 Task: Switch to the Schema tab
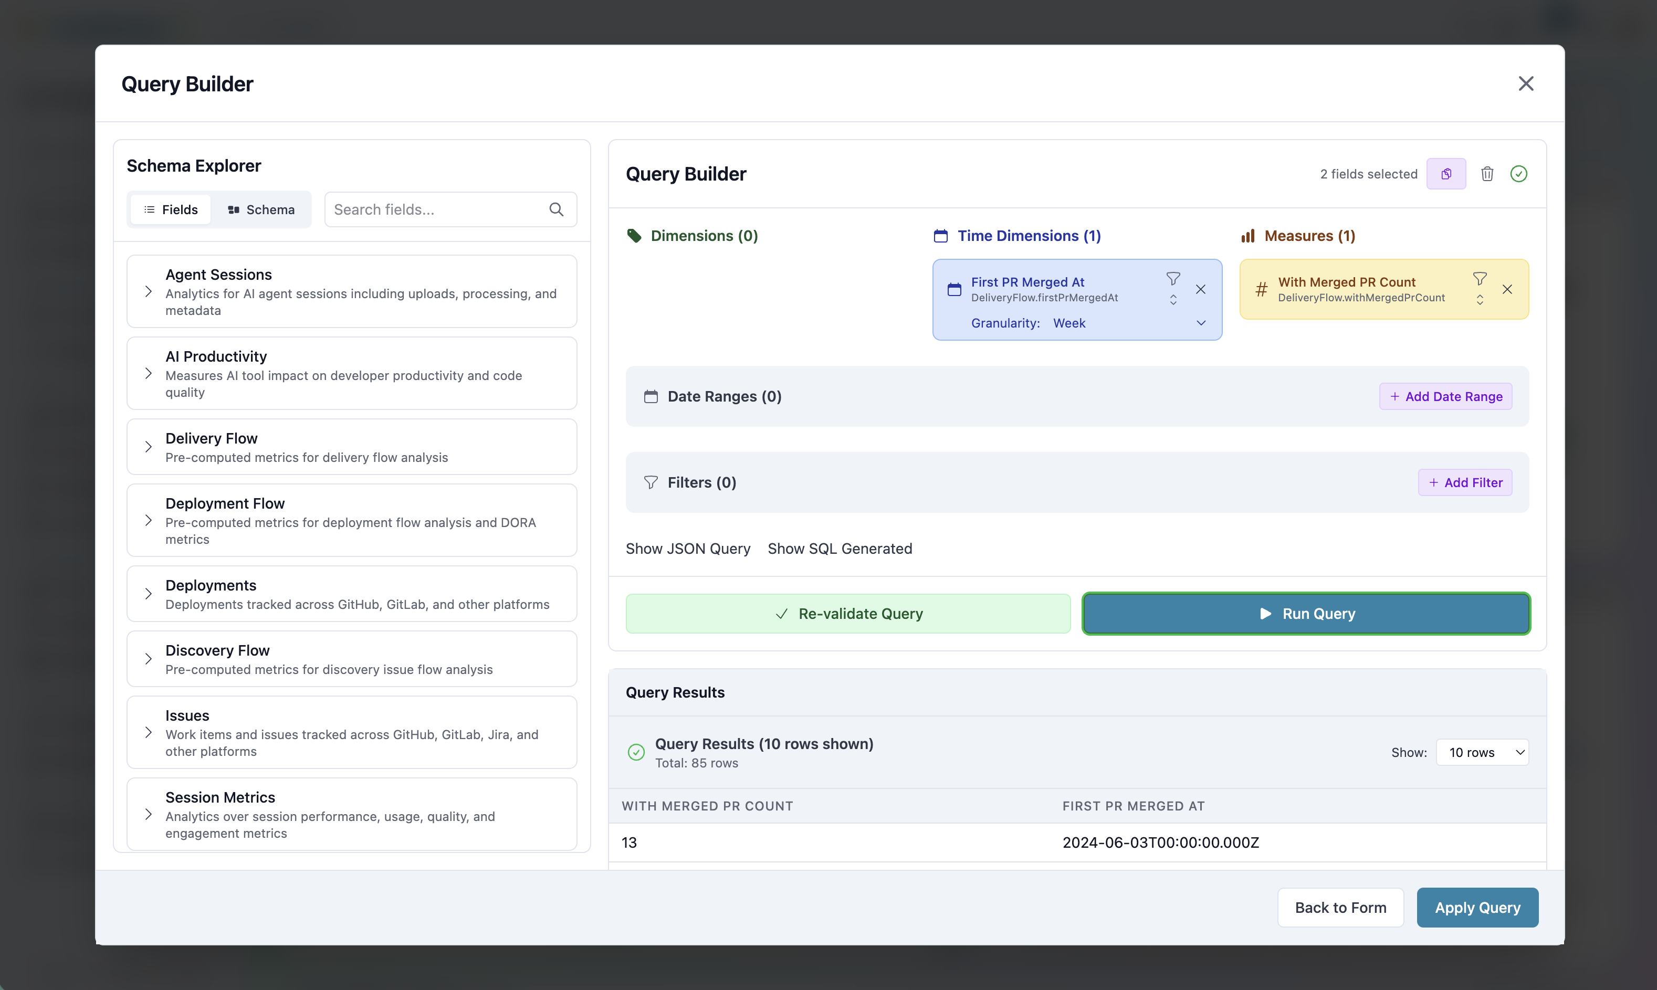[261, 209]
